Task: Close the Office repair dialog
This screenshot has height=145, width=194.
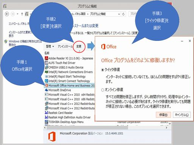Action: click(x=190, y=41)
